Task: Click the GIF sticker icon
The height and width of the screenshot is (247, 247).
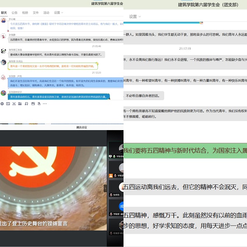Action: click(x=8, y=103)
